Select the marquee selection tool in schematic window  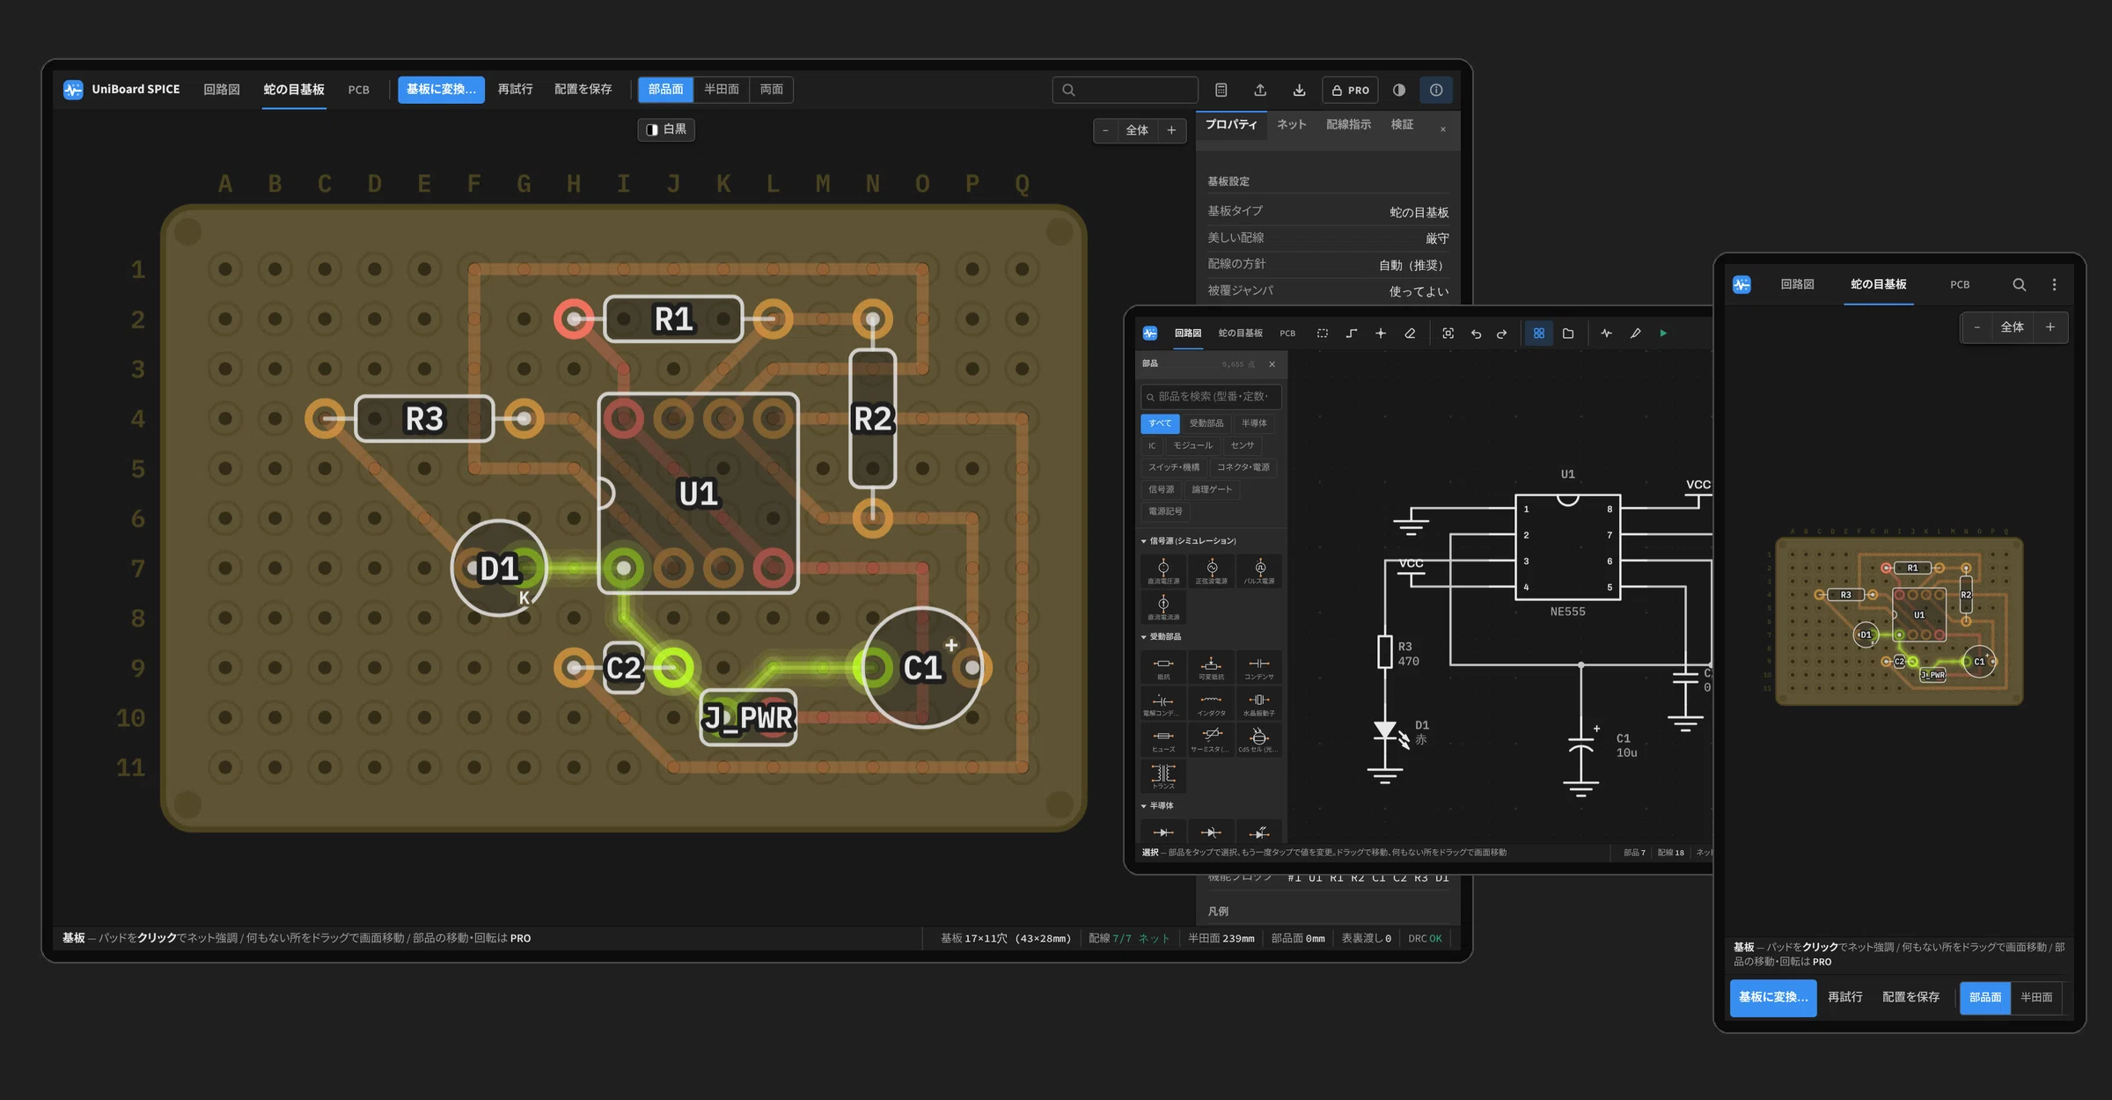pyautogui.click(x=1322, y=334)
